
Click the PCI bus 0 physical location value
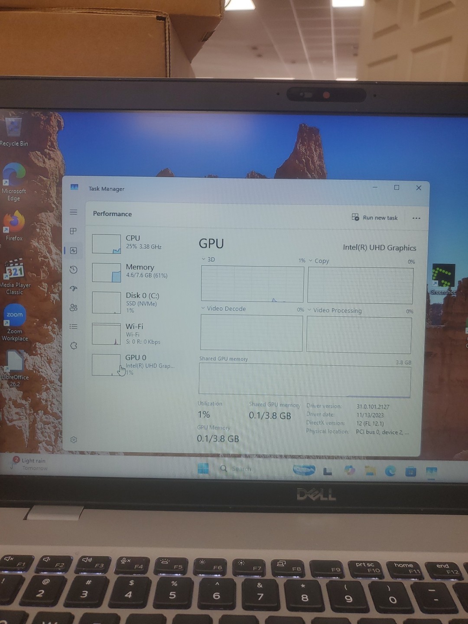click(382, 432)
